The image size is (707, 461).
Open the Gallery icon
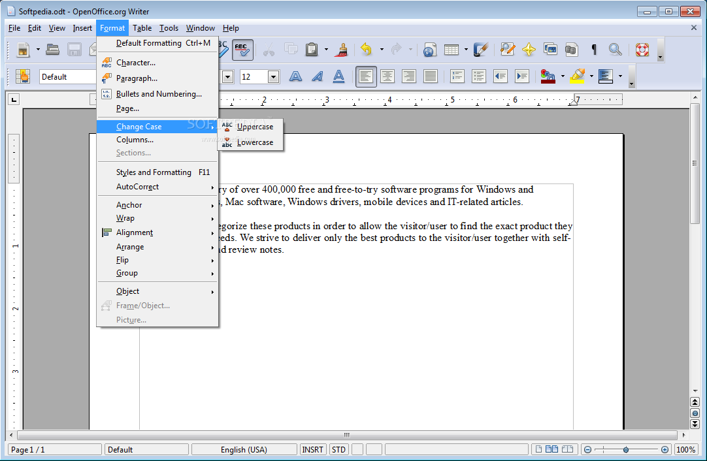pos(551,50)
